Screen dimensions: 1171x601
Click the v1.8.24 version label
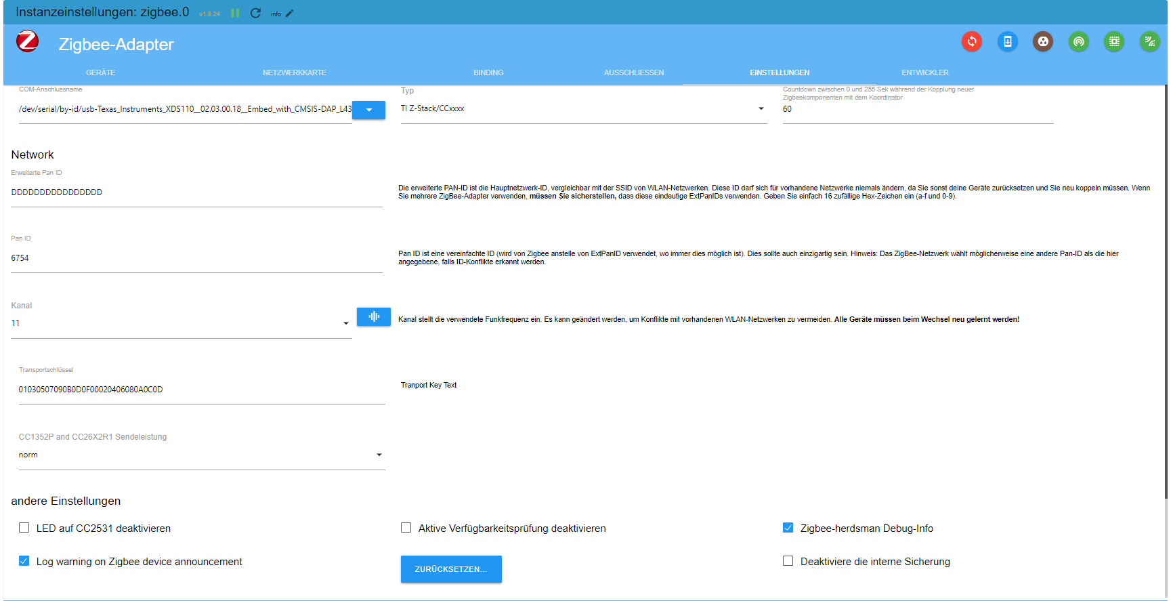tap(209, 14)
